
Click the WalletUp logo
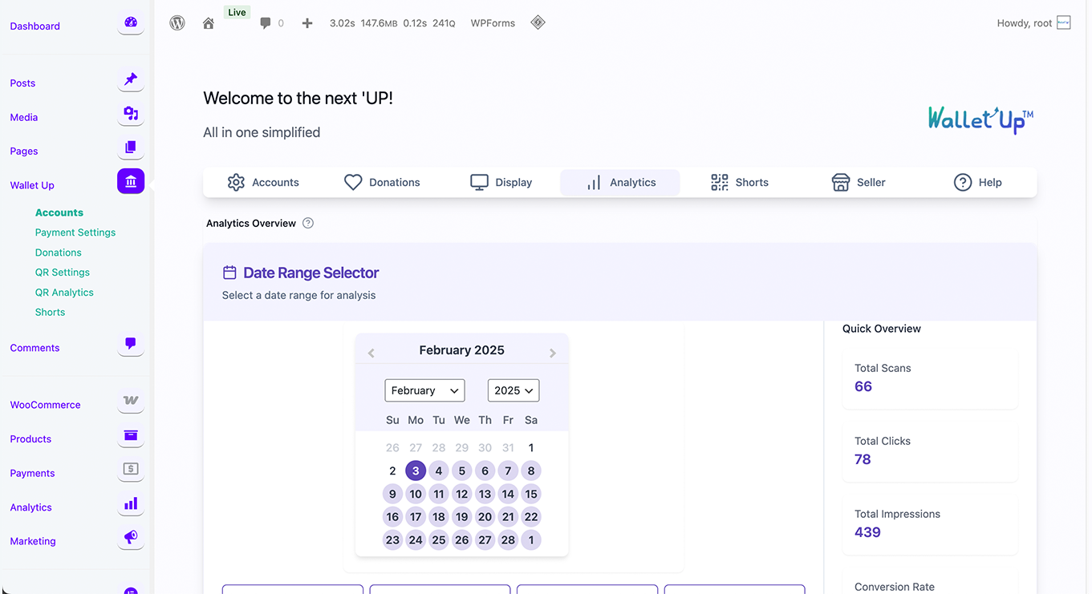point(980,119)
